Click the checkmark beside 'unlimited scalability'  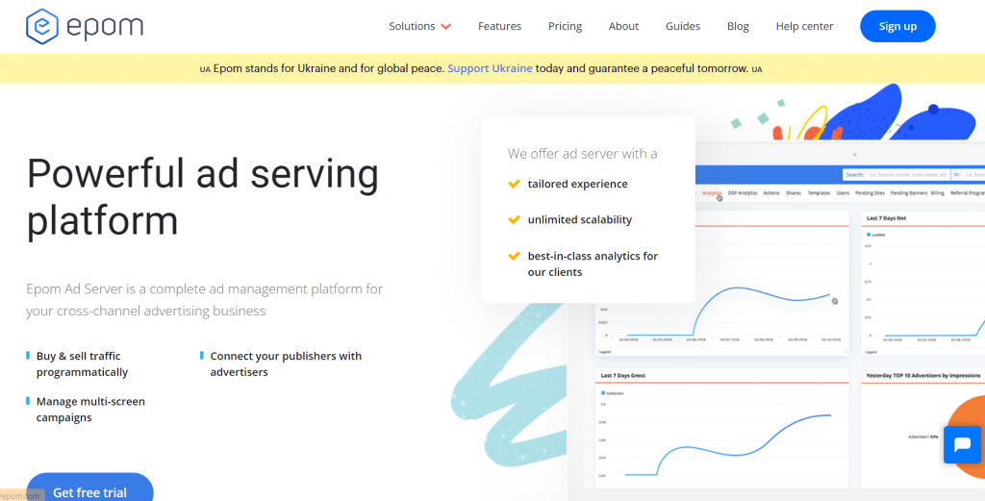(514, 220)
